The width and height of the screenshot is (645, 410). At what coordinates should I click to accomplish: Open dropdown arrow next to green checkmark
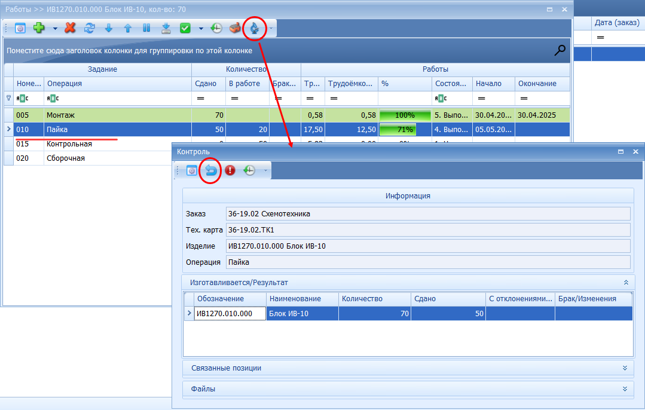(201, 28)
